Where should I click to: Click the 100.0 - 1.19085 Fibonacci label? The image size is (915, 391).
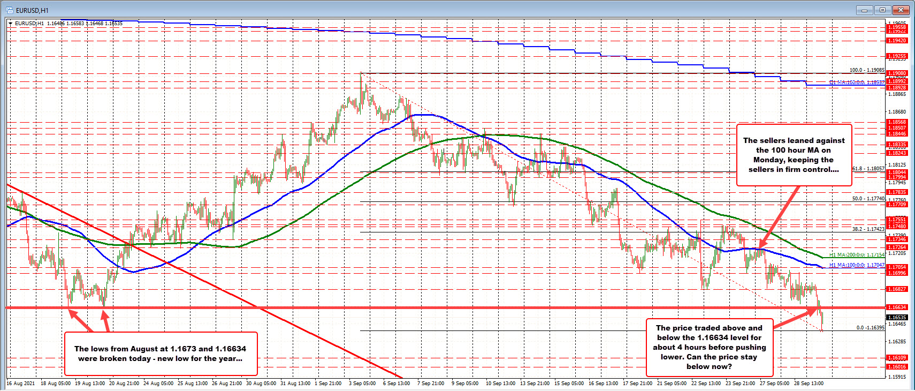867,70
